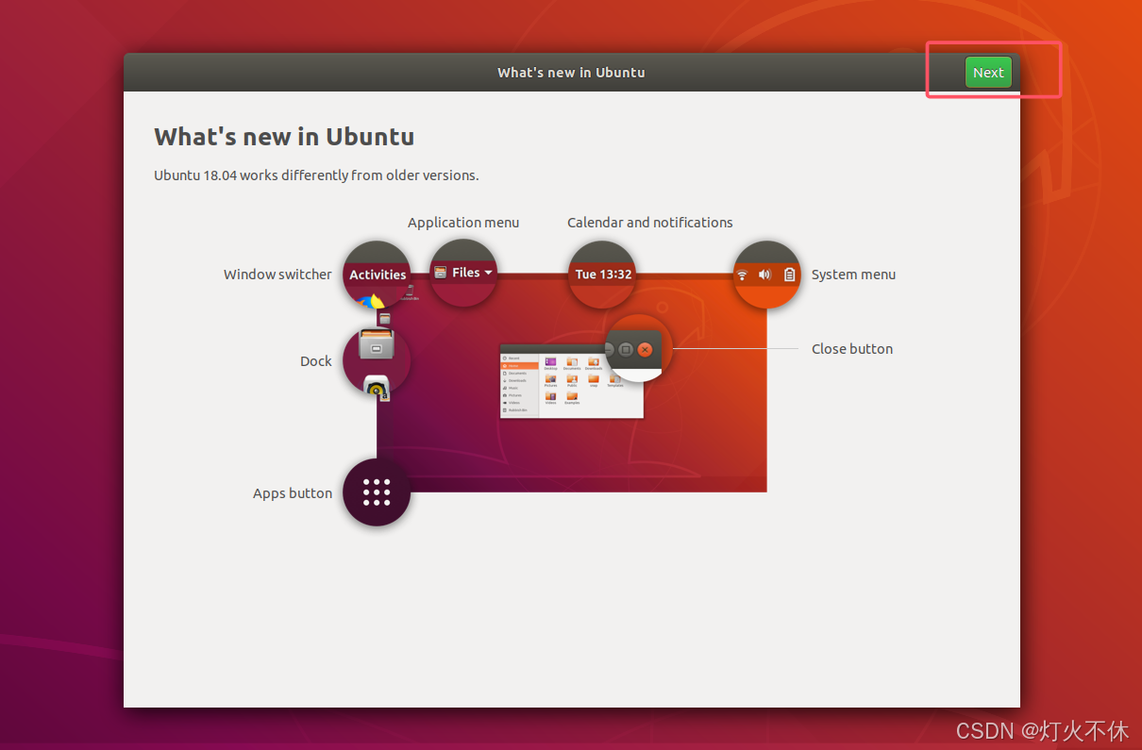The image size is (1142, 750).
Task: Click the 'Apps button' label
Action: (293, 493)
